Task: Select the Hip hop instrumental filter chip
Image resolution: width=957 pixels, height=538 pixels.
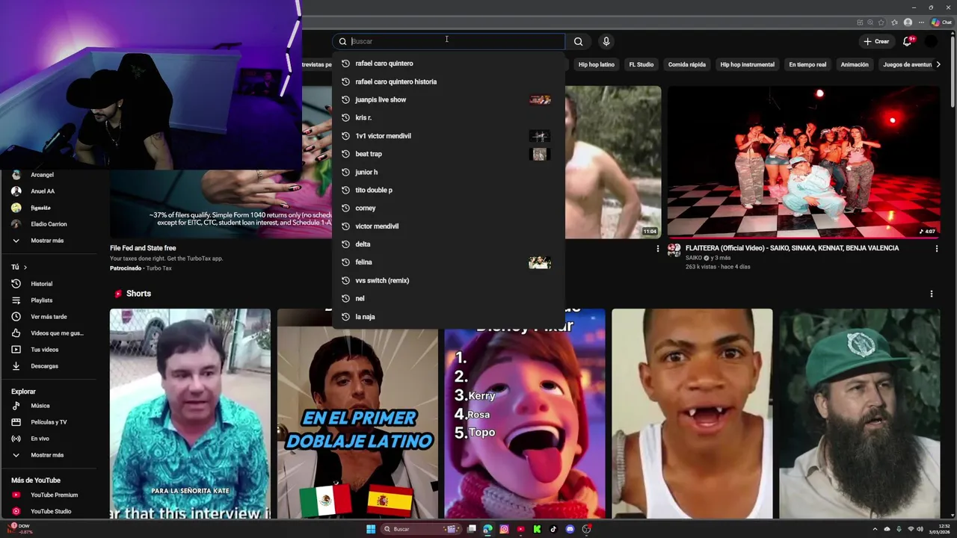Action: pos(747,65)
